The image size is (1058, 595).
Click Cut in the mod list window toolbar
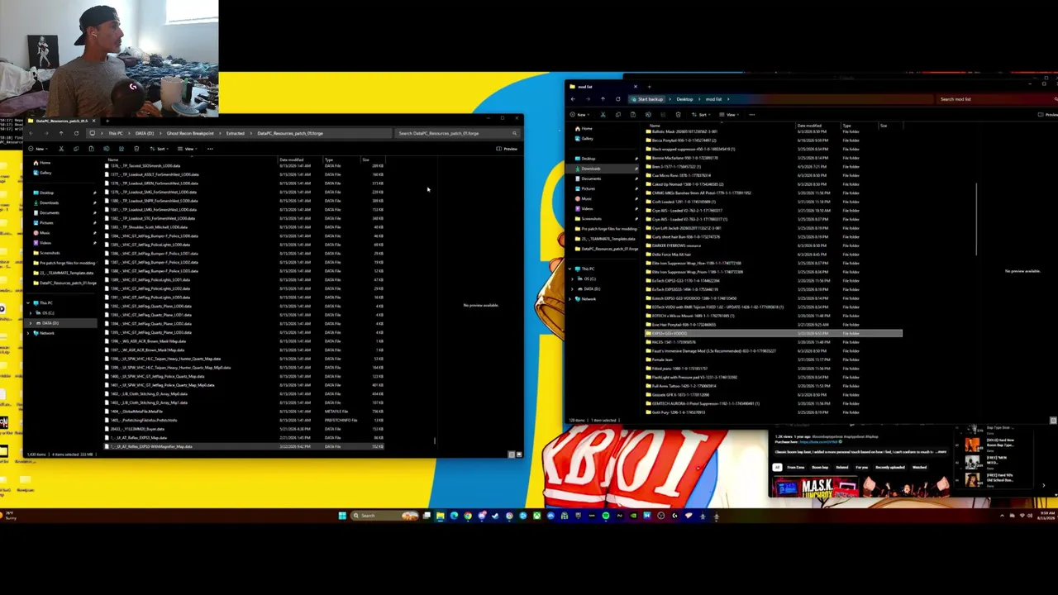tap(603, 115)
